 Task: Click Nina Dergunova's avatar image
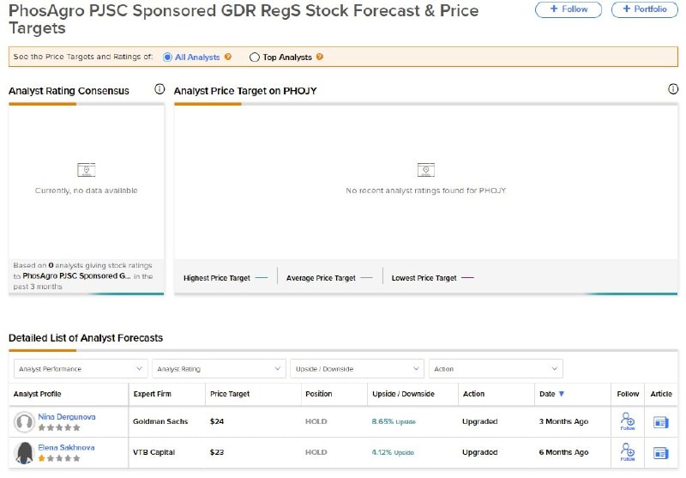[x=24, y=422]
